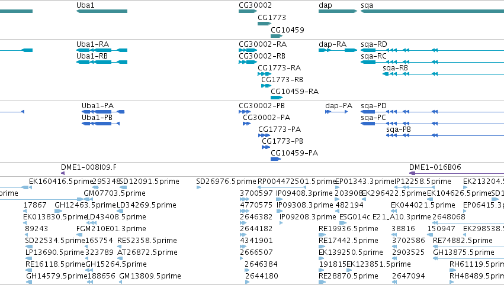Open transcript CG30002-RB

[248, 62]
